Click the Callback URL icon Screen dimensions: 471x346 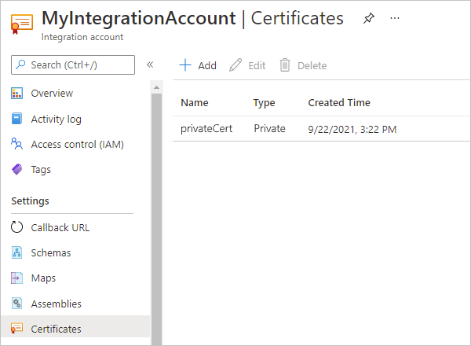(17, 227)
